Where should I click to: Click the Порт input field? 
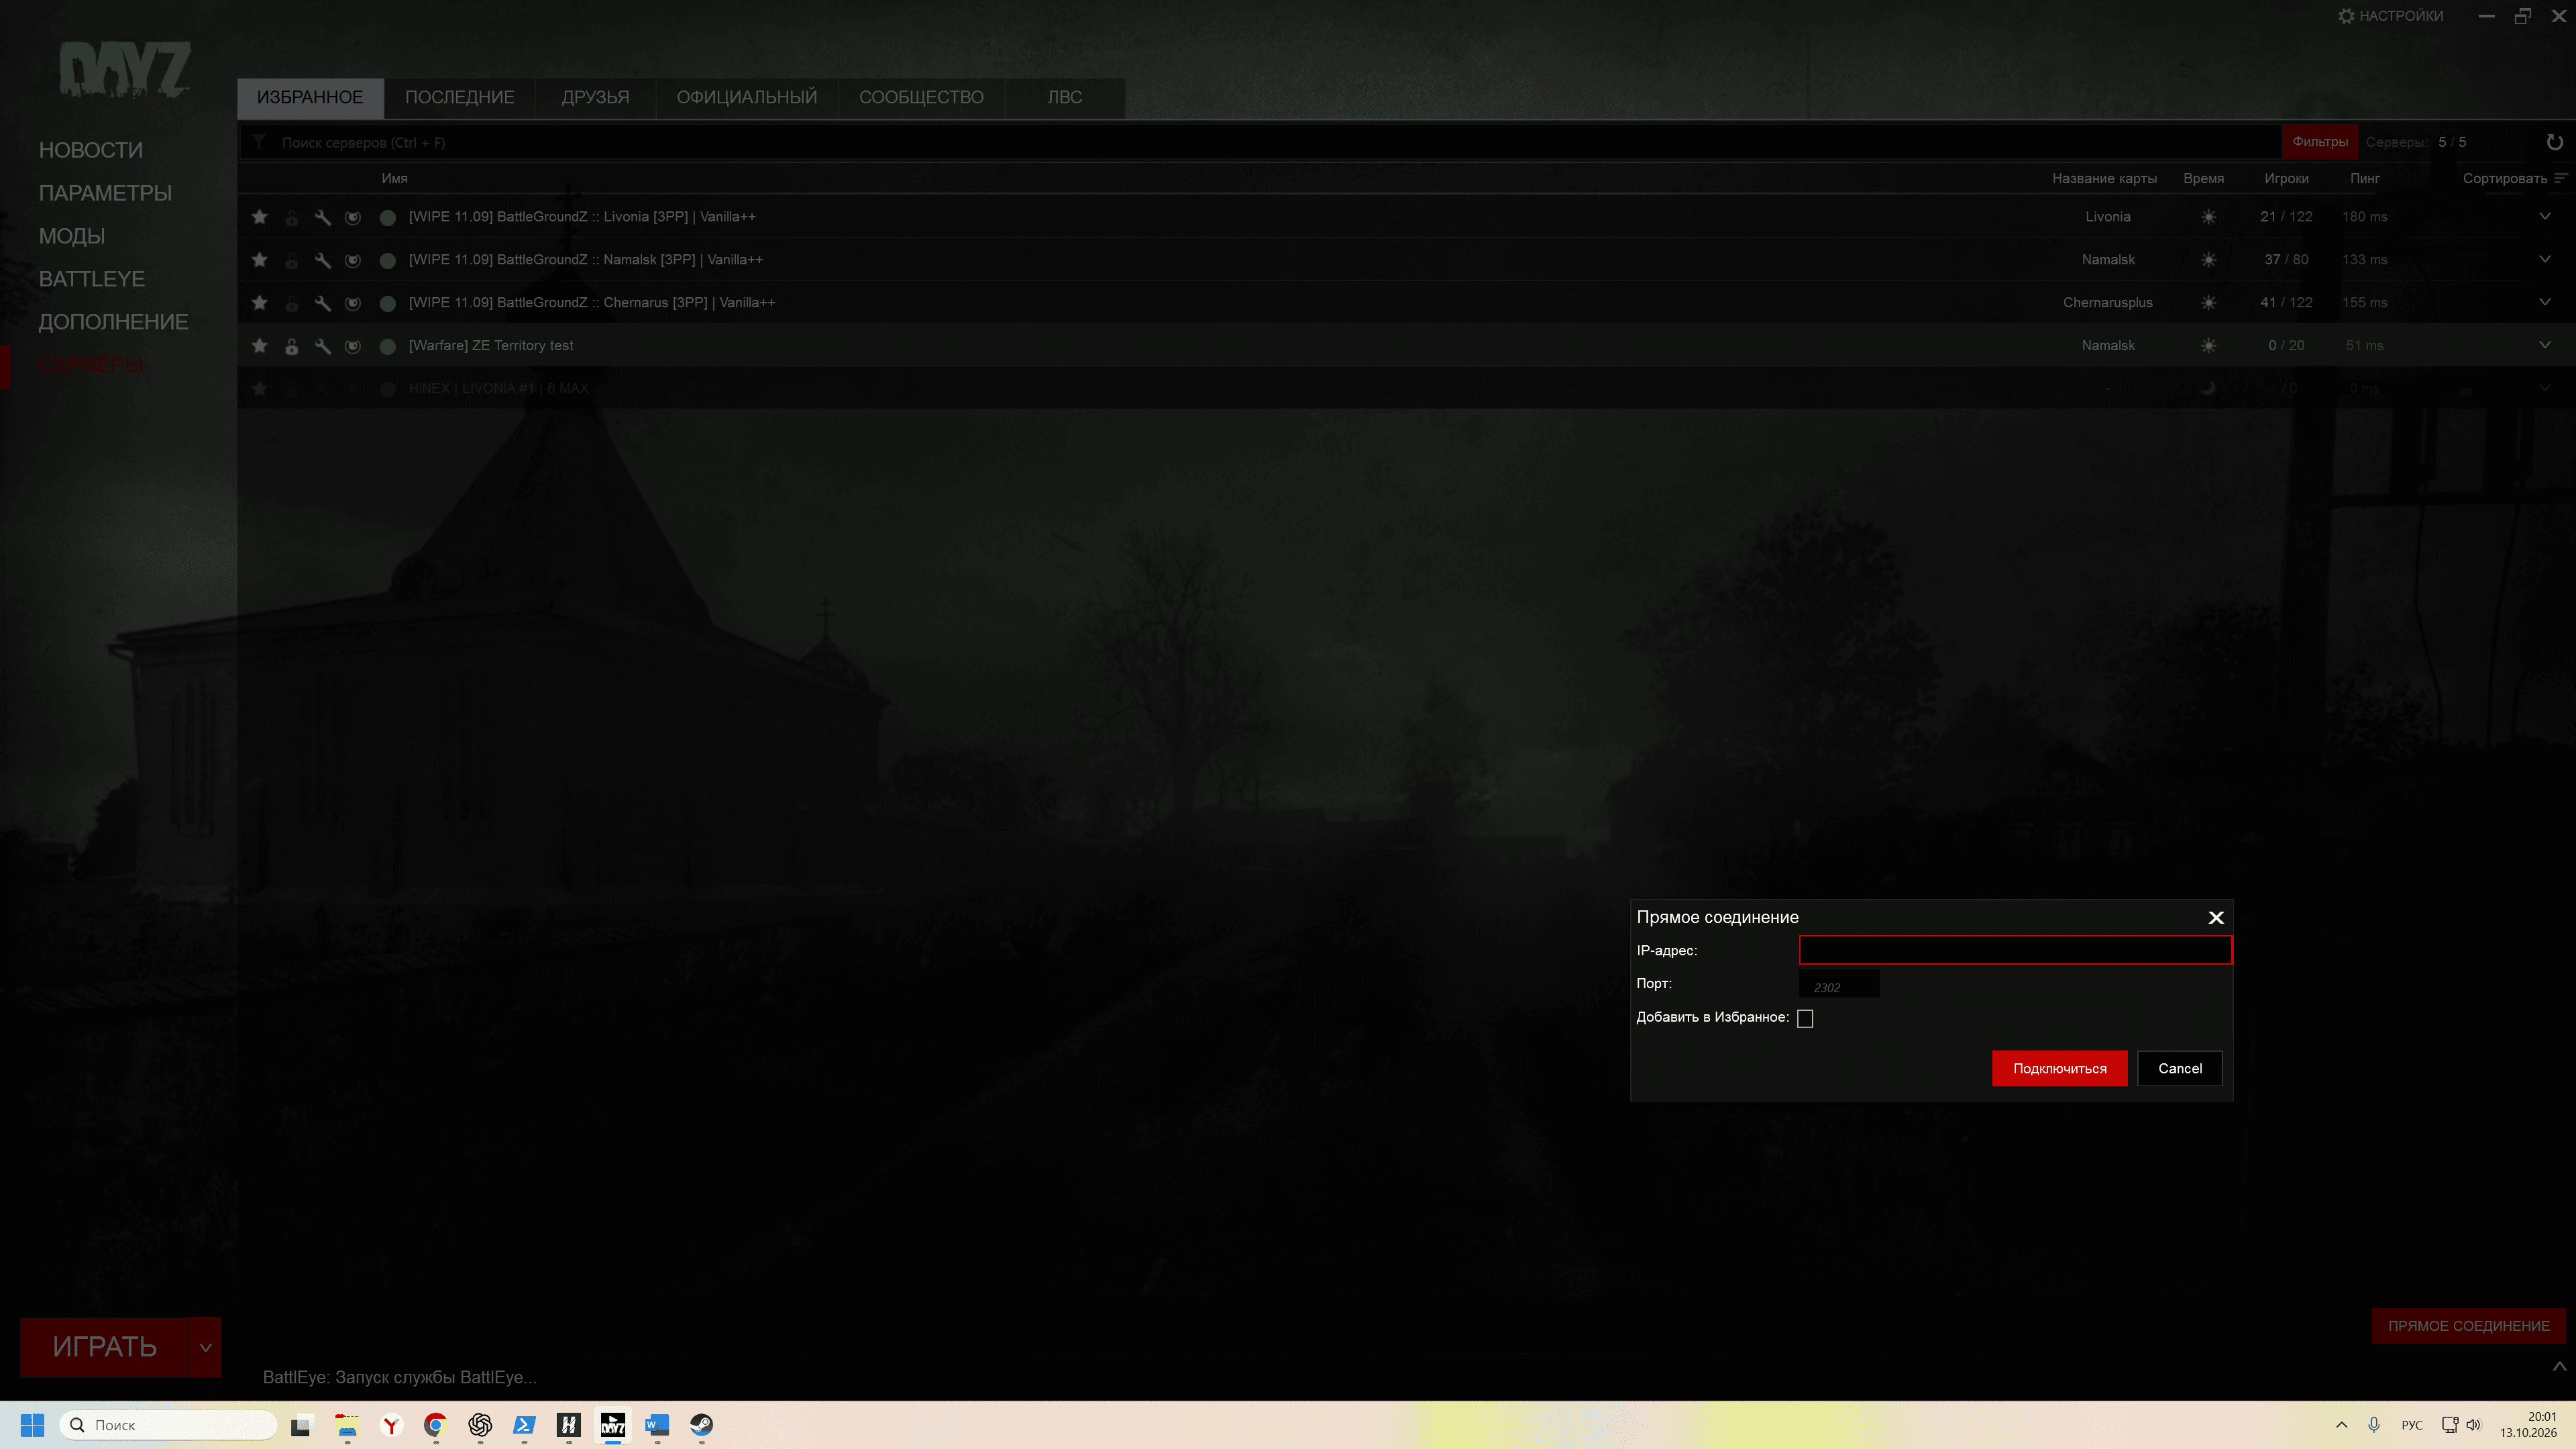[1839, 984]
